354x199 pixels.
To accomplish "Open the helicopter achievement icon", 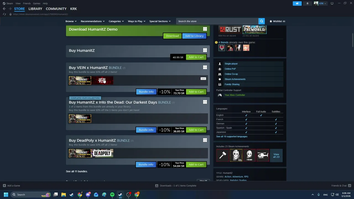I will point(263,155).
